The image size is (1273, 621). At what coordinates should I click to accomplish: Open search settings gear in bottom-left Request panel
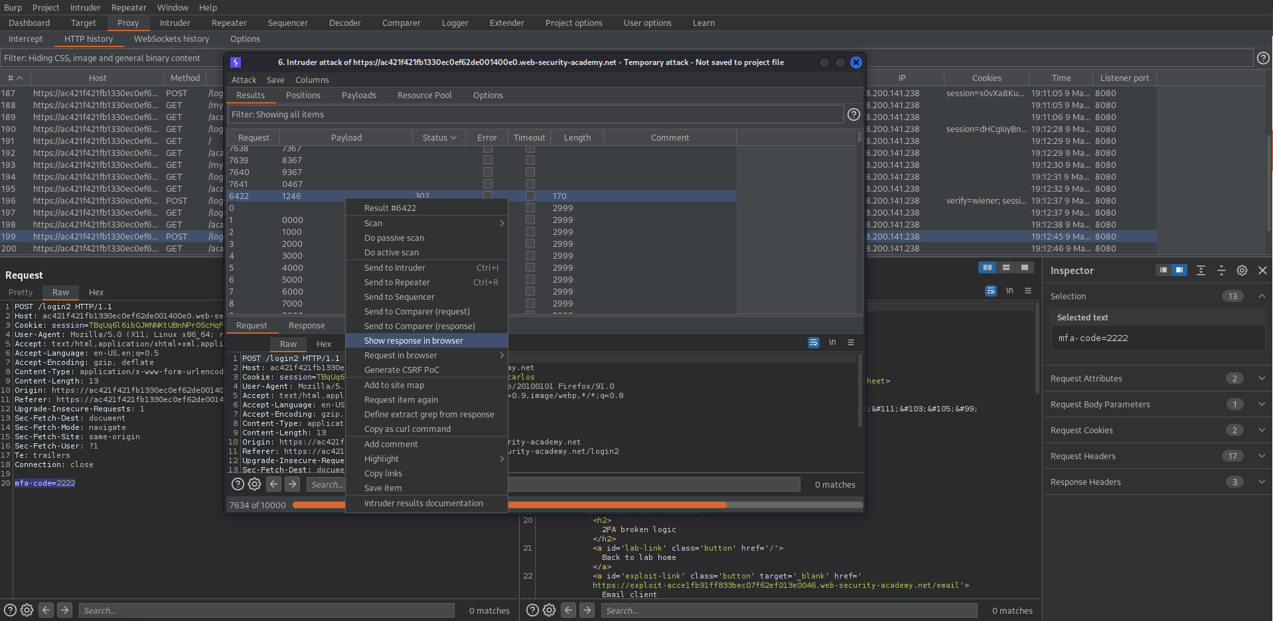pos(27,610)
